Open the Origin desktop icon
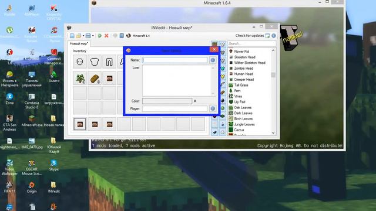Viewport: 376px width, 211px height. pos(32,187)
